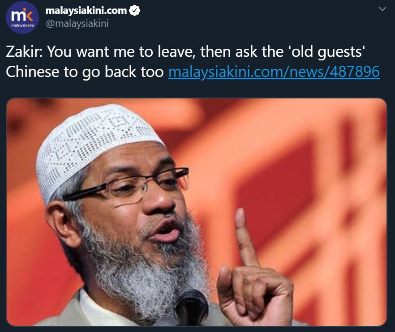Screen dimensions: 395x332
Task: Click the 'Zakir:' word in the tweet
Action: point(24,51)
